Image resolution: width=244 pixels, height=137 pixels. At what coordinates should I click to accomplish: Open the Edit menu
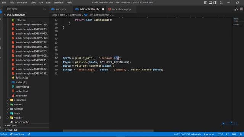click(11, 3)
